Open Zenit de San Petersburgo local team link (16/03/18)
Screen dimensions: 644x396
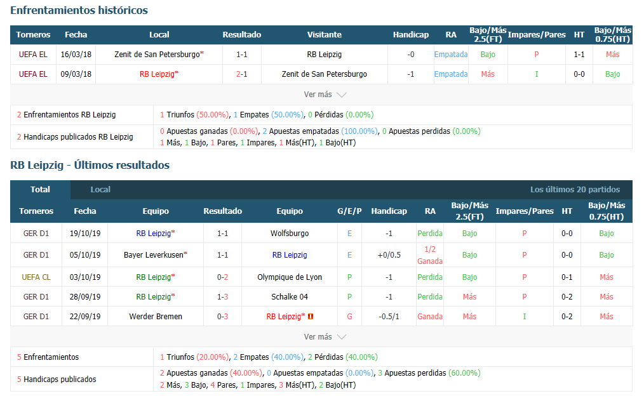[x=157, y=54]
